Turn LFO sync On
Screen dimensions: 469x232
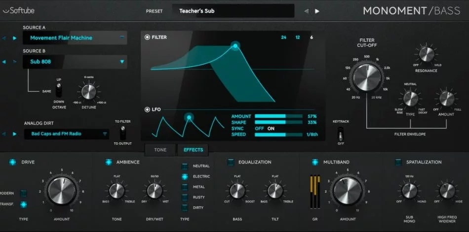271,129
